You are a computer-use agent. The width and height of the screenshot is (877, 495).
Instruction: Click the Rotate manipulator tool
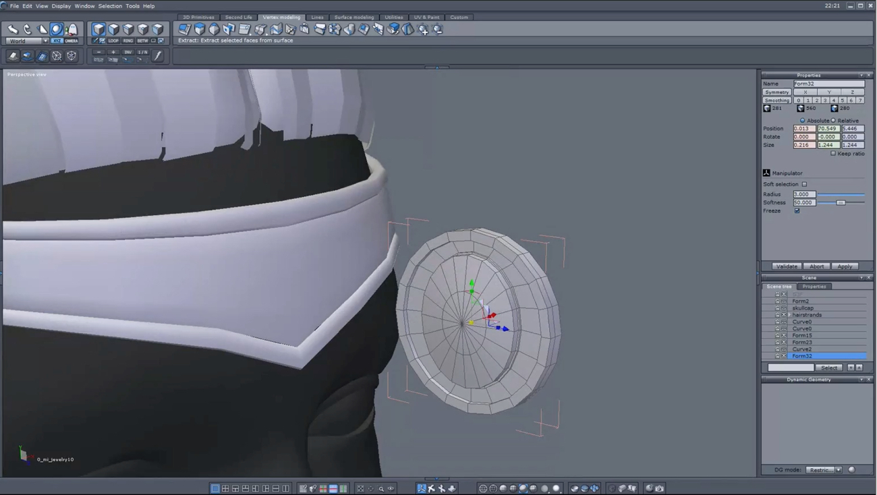pyautogui.click(x=28, y=29)
